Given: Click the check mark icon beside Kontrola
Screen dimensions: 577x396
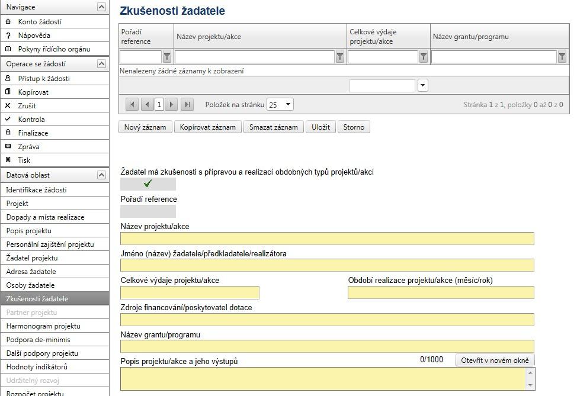Looking at the screenshot, I should point(8,119).
